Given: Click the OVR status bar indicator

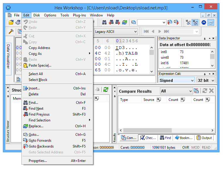Looking at the screenshot, I should [x=185, y=147].
